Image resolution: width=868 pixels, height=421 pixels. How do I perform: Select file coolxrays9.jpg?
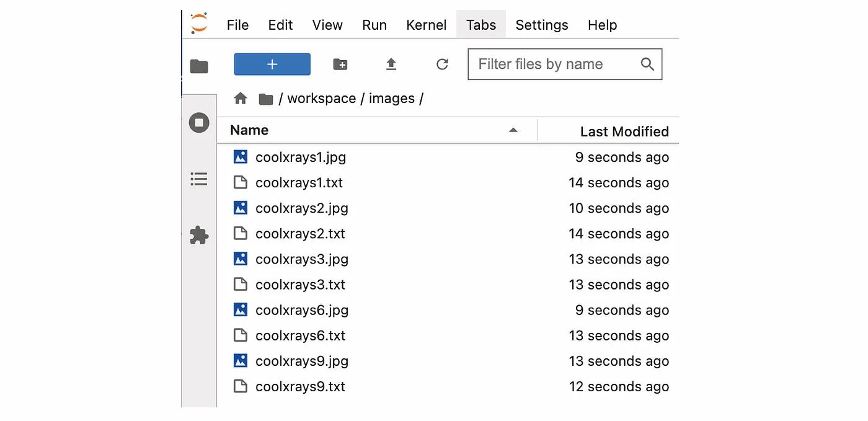pyautogui.click(x=448, y=360)
